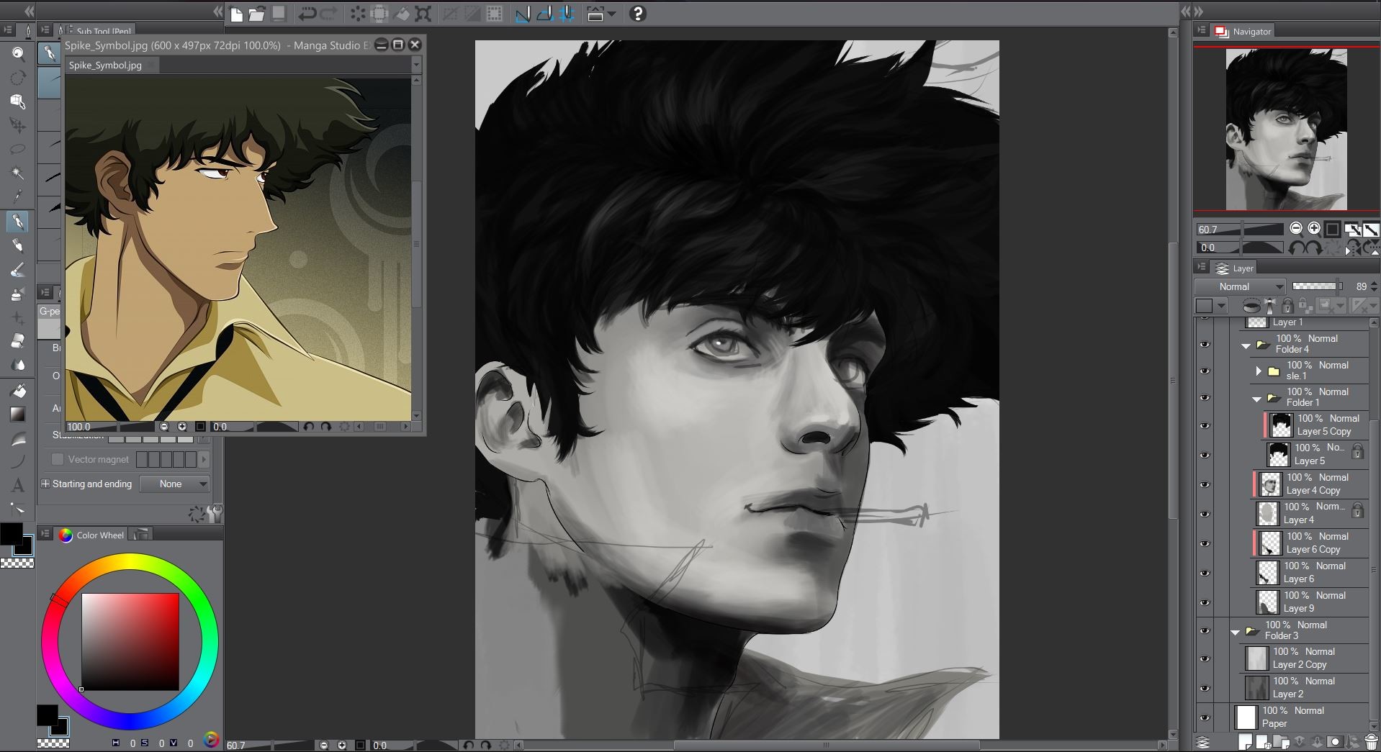Select the Eyedropper tool
Image resolution: width=1381 pixels, height=752 pixels.
pyautogui.click(x=18, y=196)
